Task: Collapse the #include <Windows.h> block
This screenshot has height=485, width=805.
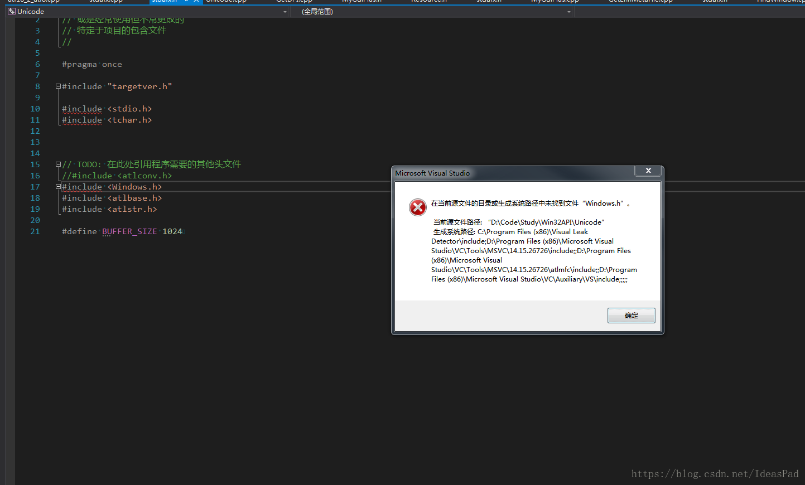Action: pyautogui.click(x=58, y=187)
